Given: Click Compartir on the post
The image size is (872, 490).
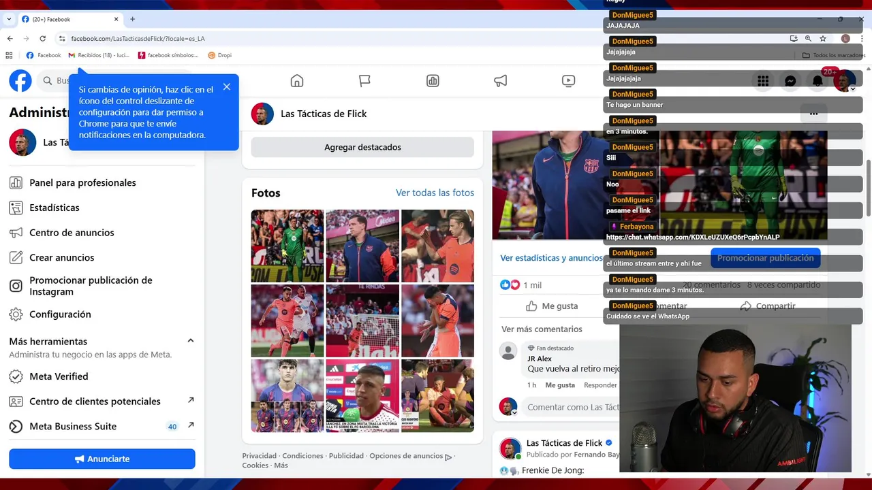Looking at the screenshot, I should (768, 306).
